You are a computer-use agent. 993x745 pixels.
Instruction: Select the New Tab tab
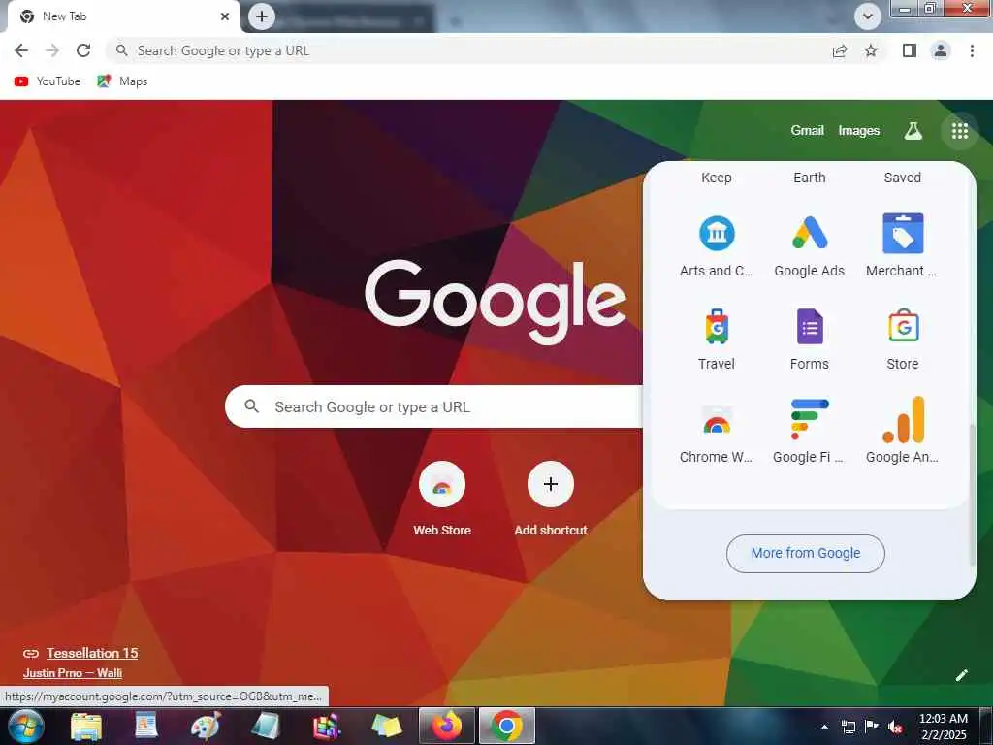click(x=120, y=17)
